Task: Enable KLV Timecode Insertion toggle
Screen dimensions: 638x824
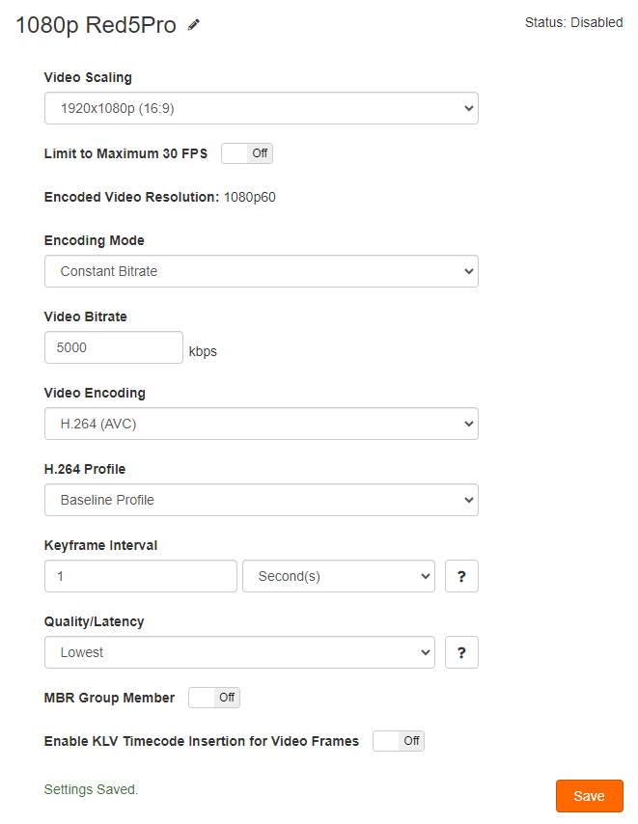Action: point(399,741)
